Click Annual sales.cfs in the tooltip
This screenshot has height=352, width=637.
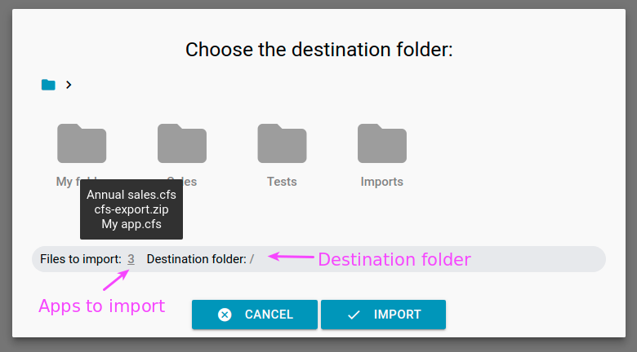(131, 195)
